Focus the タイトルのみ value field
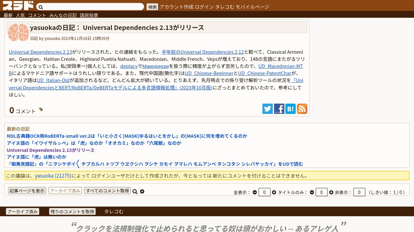Viewport: 414px width, 232px height. [321, 192]
